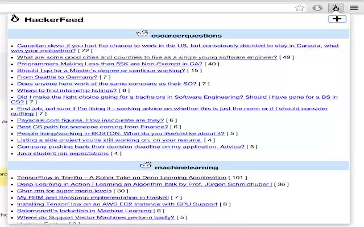Open the browser hamburger menu
The height and width of the screenshot is (227, 364).
[354, 8]
